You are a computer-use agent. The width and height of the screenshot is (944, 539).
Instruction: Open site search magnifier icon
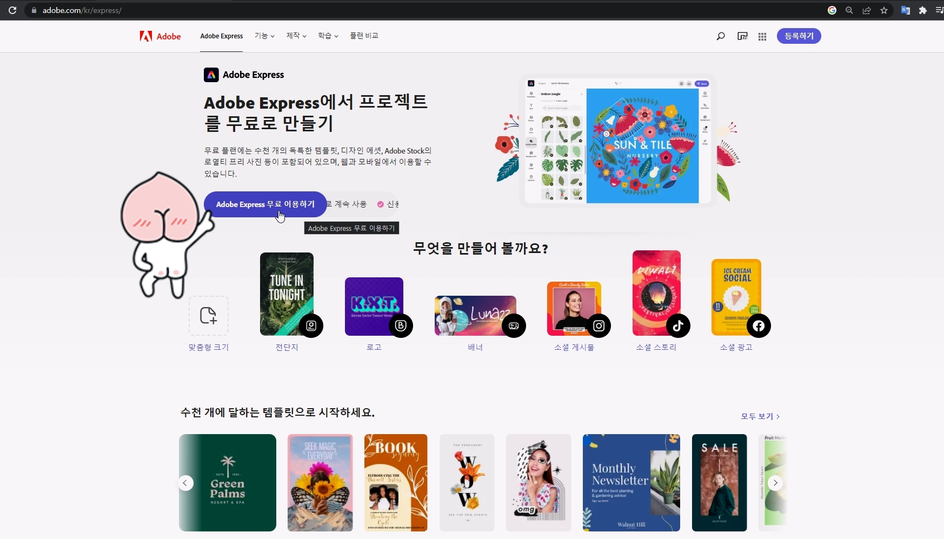click(x=721, y=36)
